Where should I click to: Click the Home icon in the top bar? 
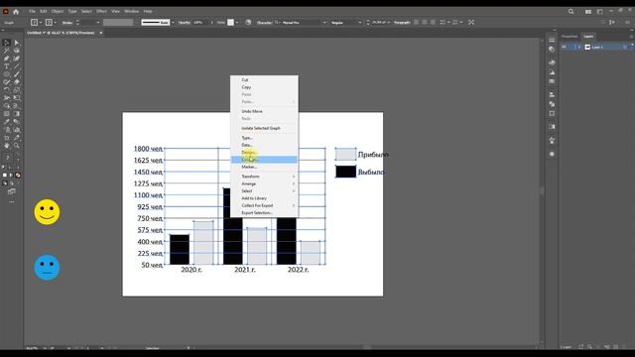(16, 12)
